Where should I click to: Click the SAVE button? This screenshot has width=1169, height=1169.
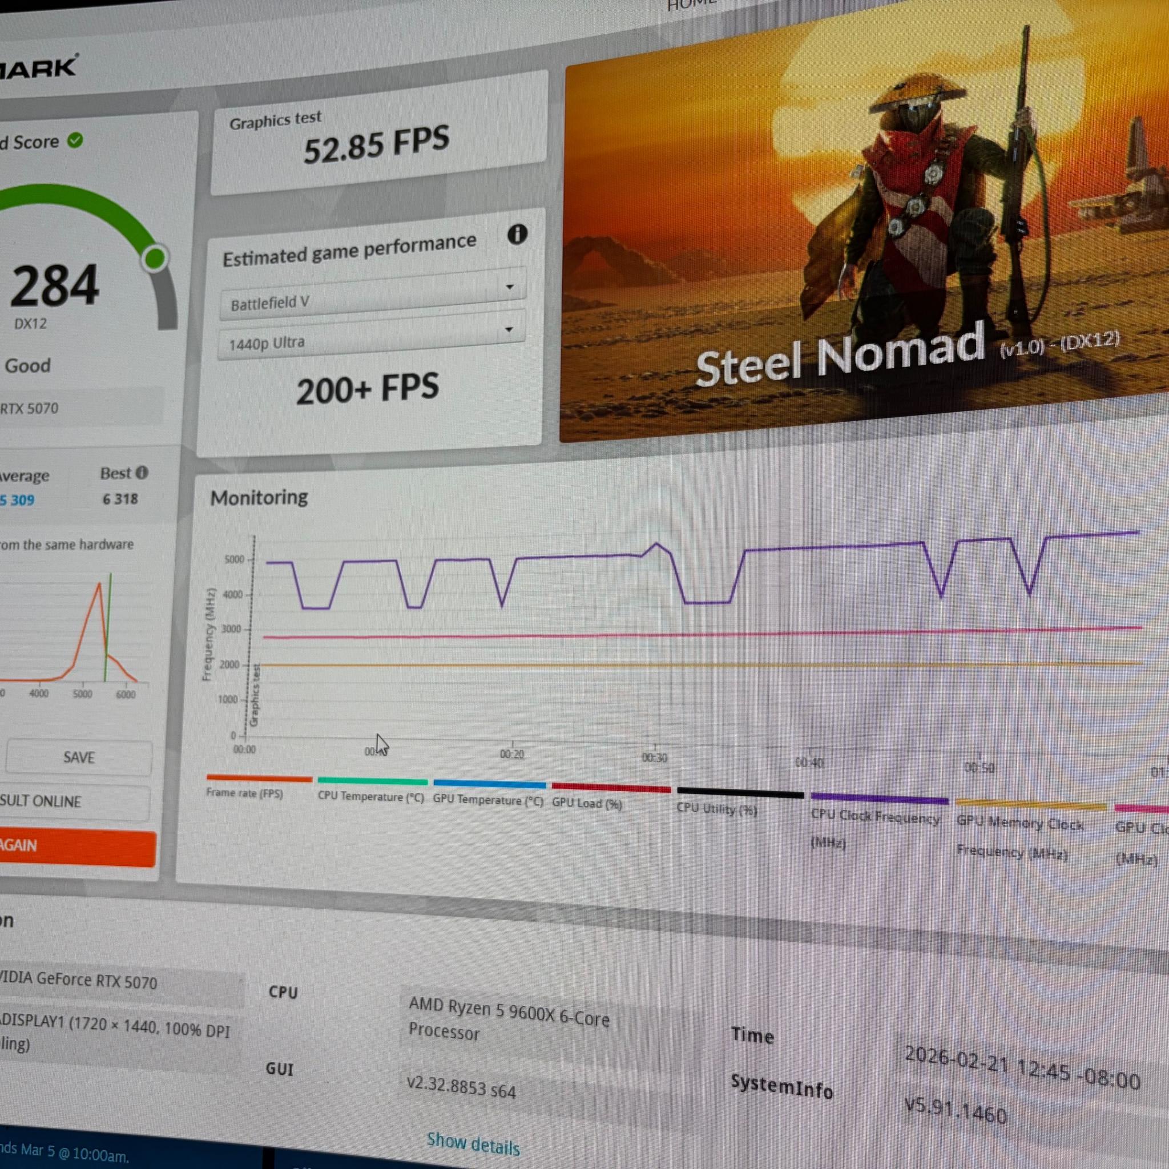[x=79, y=757]
